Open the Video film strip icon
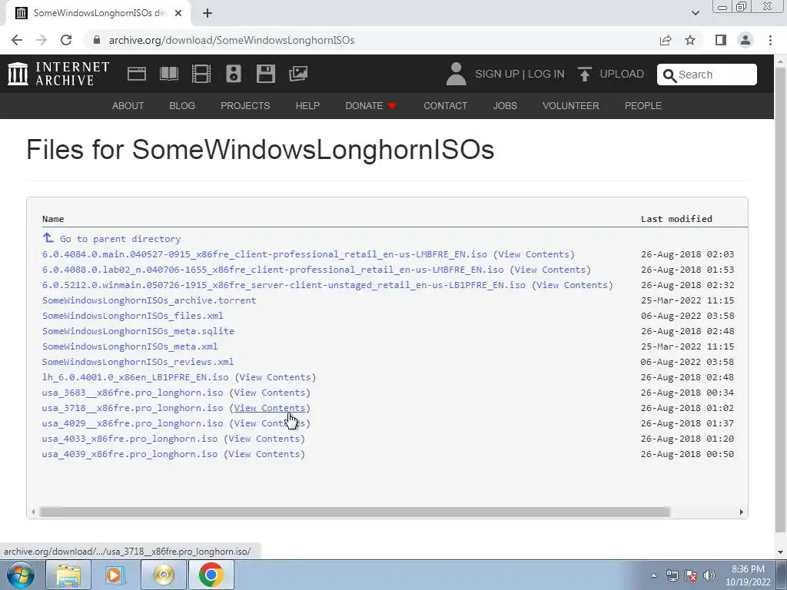Screen dimensions: 787x590 [201, 74]
